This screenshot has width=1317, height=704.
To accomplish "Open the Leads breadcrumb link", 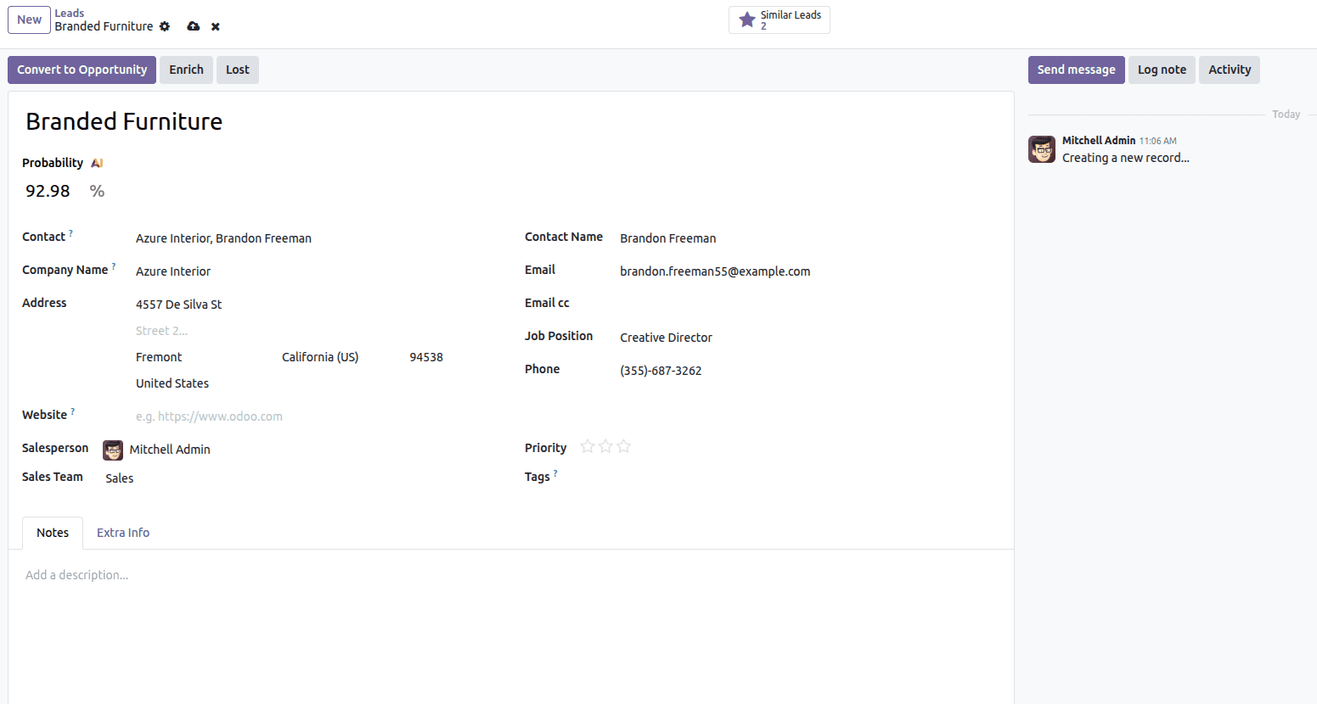I will [69, 12].
